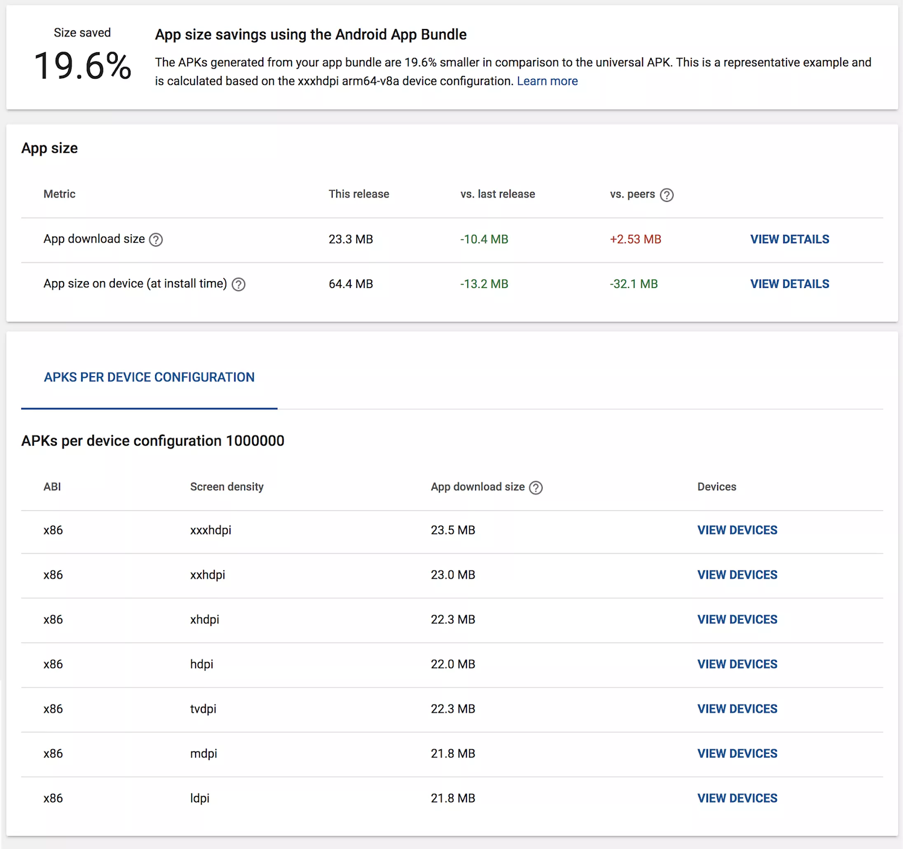View details for App download size
This screenshot has width=903, height=849.
pos(789,239)
